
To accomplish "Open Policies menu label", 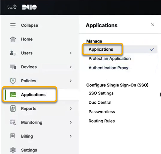I will (x=29, y=81).
